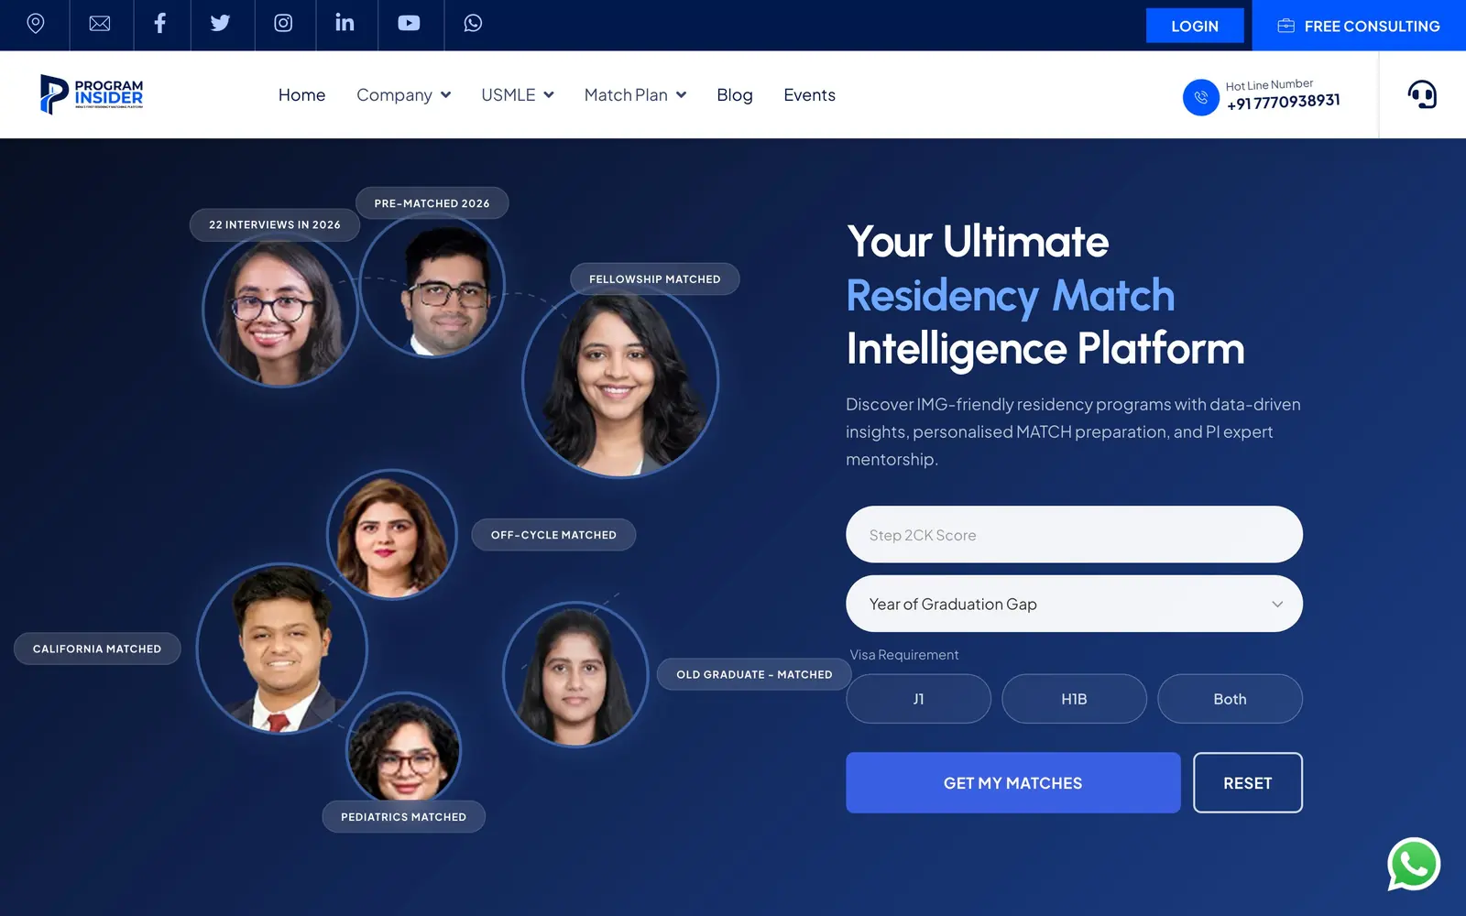The width and height of the screenshot is (1466, 916).
Task: Expand the USMLE menu
Action: coord(518,95)
